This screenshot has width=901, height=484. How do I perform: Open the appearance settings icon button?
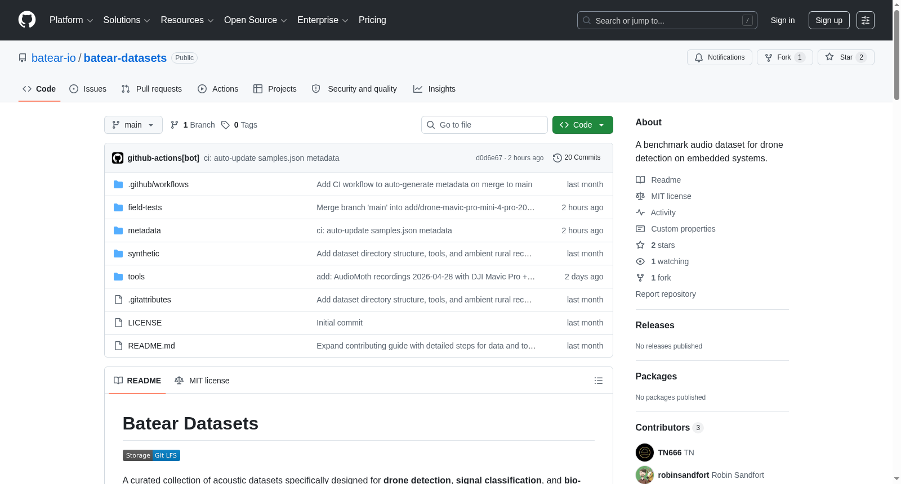point(866,20)
